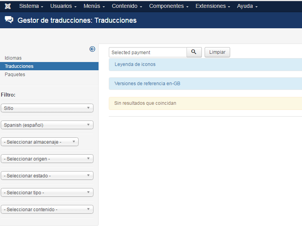Click the Limpiar button
The height and width of the screenshot is (252, 302).
(217, 52)
